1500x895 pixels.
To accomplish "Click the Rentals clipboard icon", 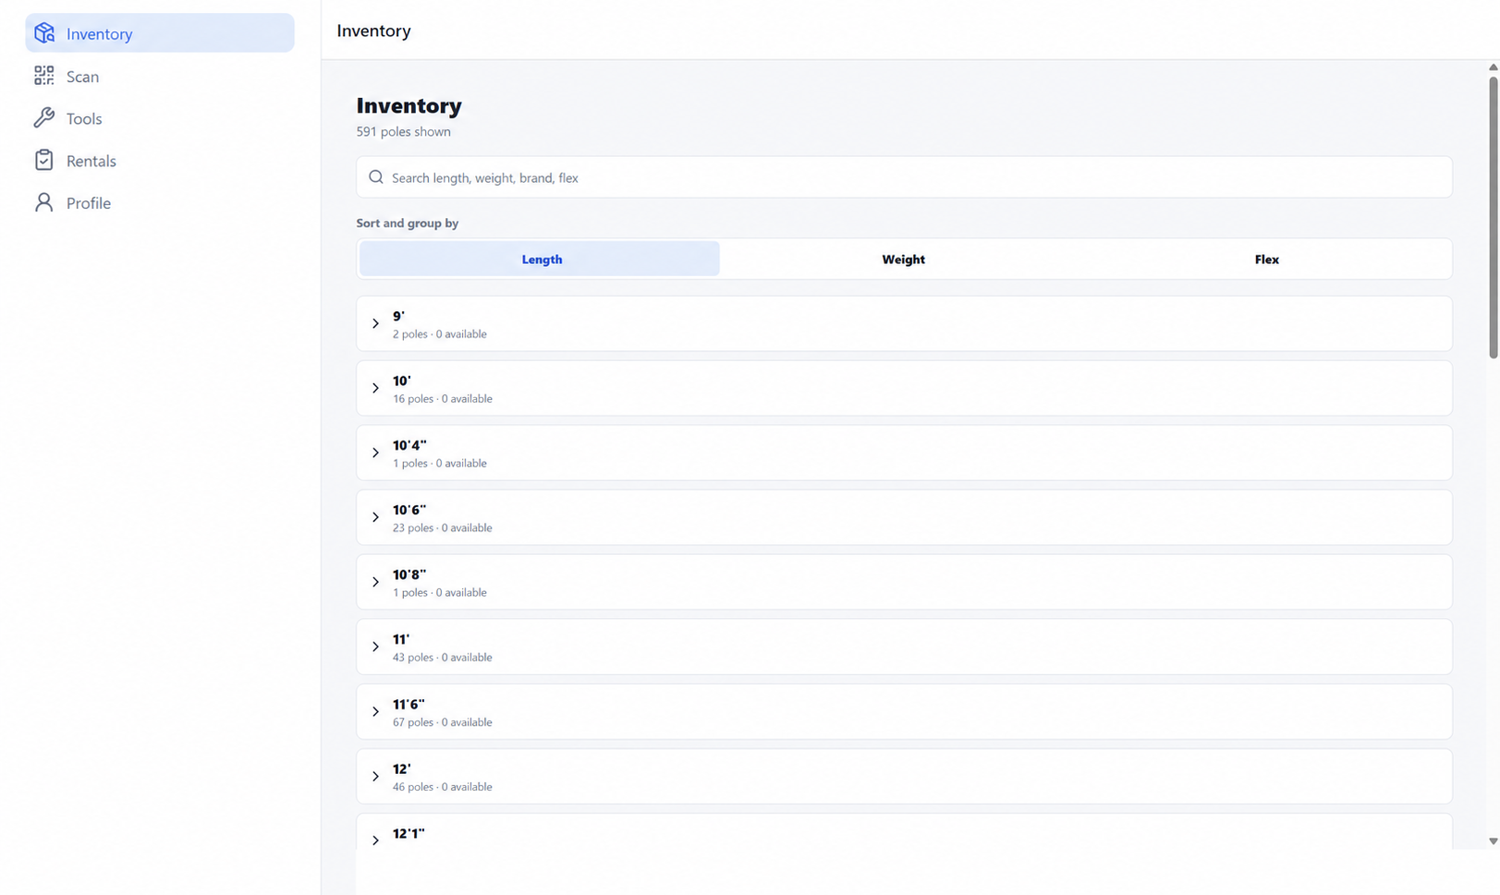I will click(x=44, y=160).
